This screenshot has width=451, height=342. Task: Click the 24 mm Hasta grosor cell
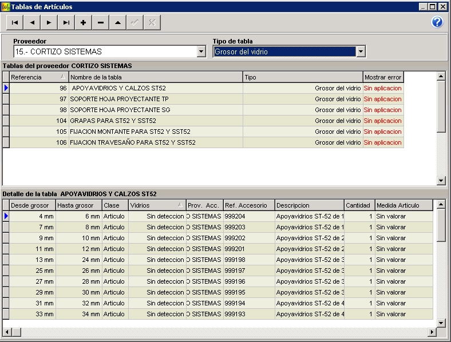pyautogui.click(x=79, y=260)
